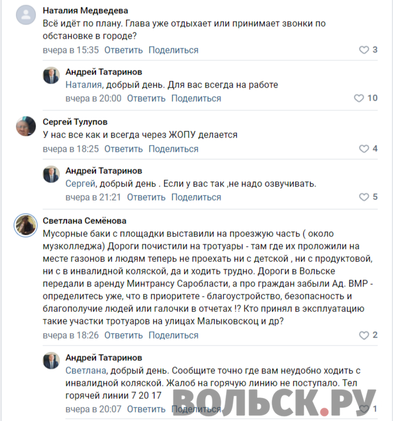The image size is (393, 421).
Task: Open Светлана Семёнова's profile name link
Action: (85, 220)
